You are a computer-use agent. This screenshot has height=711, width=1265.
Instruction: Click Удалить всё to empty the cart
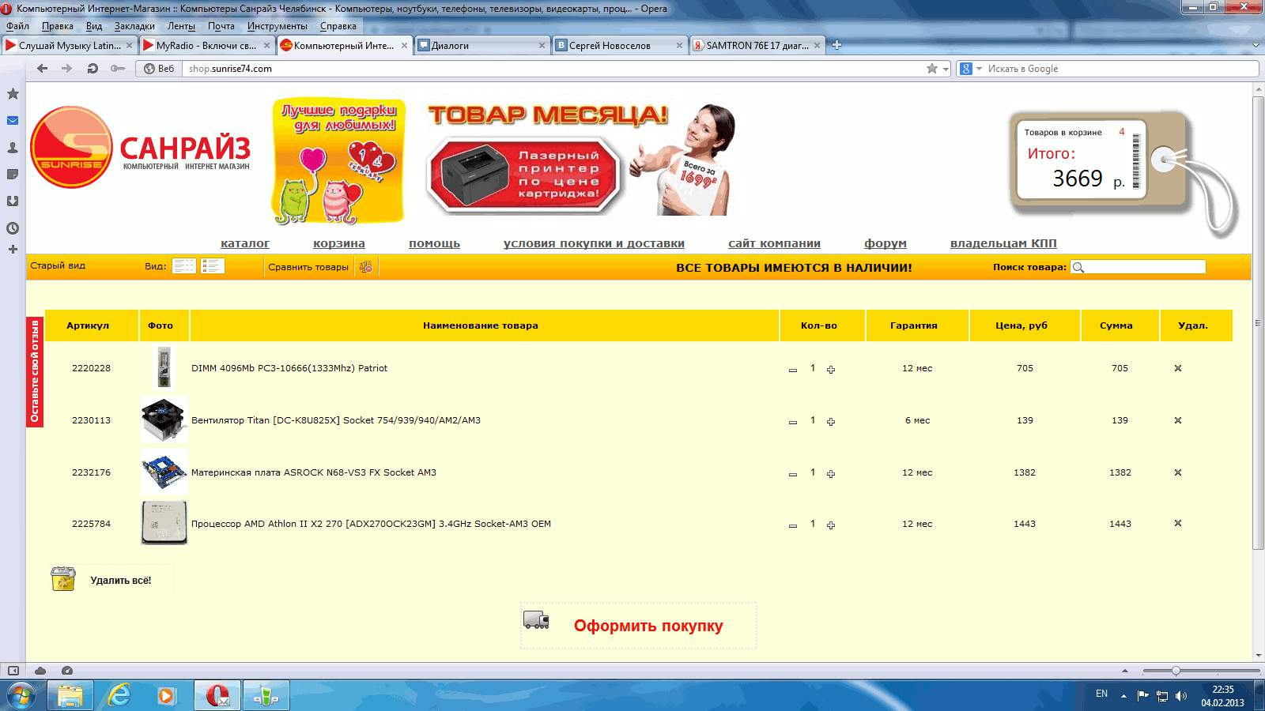(x=120, y=580)
